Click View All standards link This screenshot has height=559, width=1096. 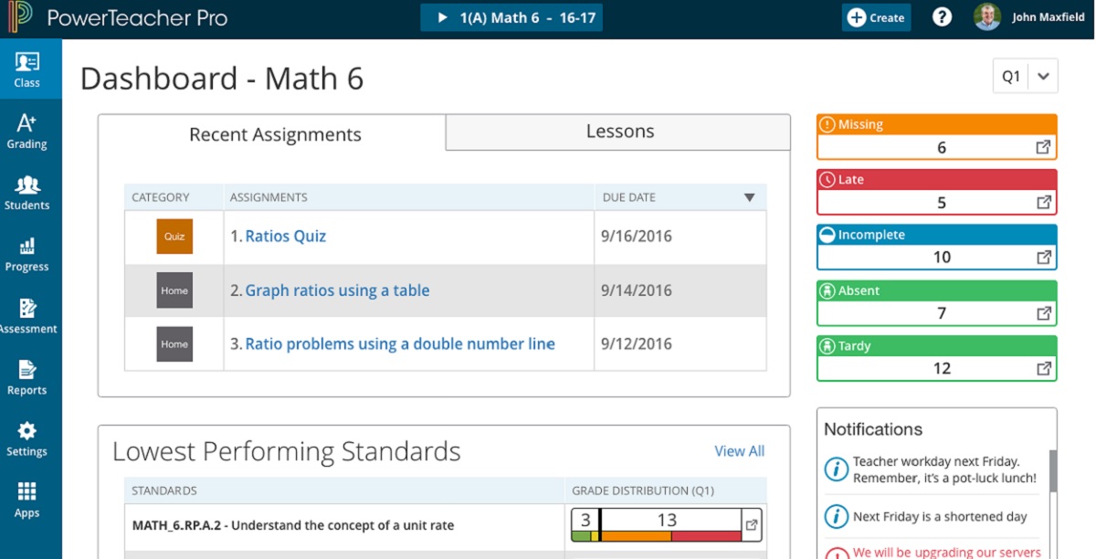click(739, 451)
